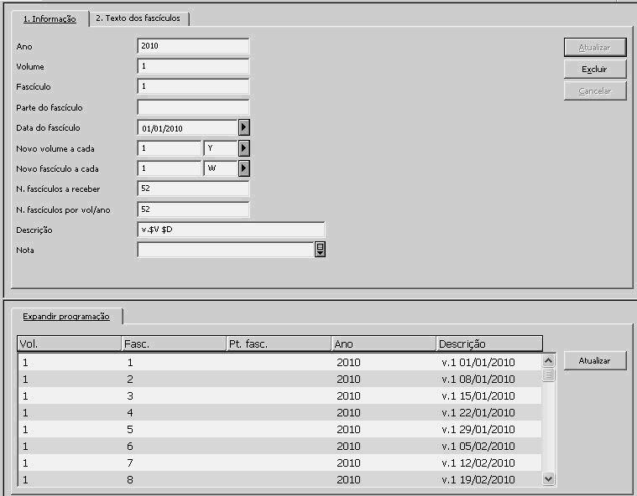Click the Novo fascículo unit field showing W
Image resolution: width=637 pixels, height=496 pixels.
coord(221,168)
